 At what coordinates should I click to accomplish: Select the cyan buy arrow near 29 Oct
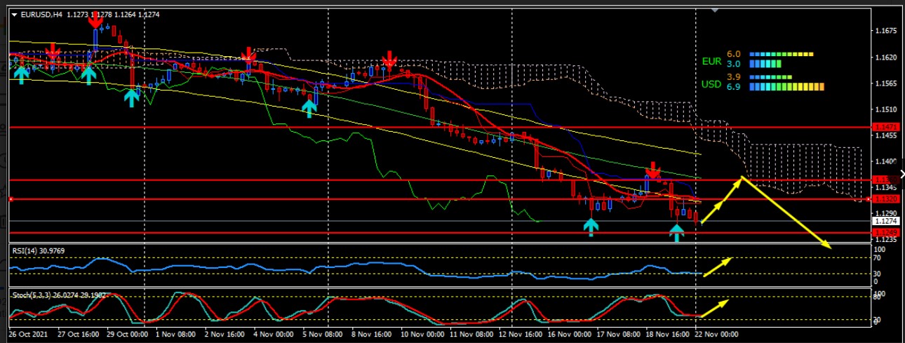pyautogui.click(x=131, y=97)
